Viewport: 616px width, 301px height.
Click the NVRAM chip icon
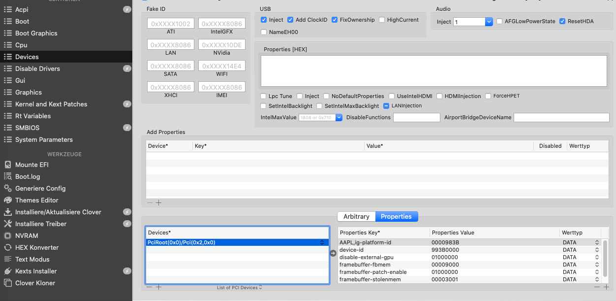(x=7, y=235)
